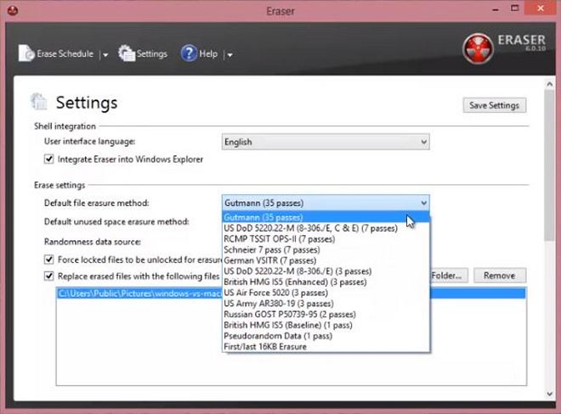Viewport: 561px width, 414px height.
Task: Select First/last 16KB Erasure option
Action: click(326, 346)
